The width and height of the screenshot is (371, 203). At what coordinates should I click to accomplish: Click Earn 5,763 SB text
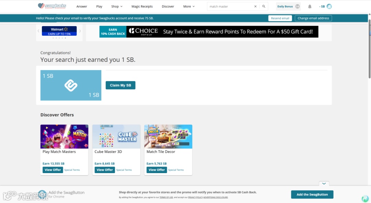click(x=156, y=163)
